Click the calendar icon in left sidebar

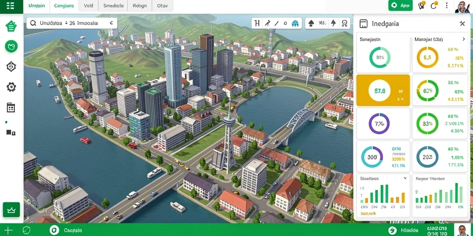(x=11, y=107)
